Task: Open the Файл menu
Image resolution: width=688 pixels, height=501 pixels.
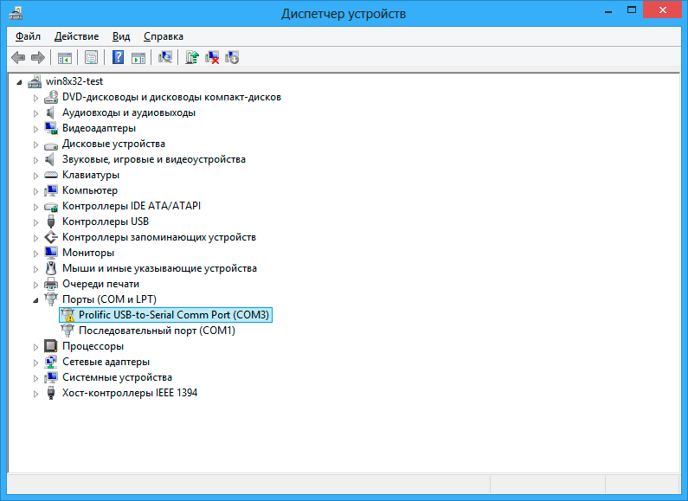Action: 28,36
